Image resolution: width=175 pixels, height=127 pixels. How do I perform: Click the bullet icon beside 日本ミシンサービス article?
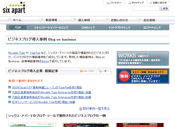10,102
